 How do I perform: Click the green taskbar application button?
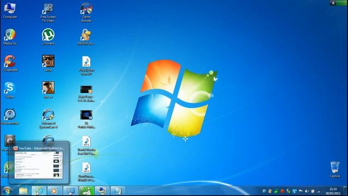(86, 191)
